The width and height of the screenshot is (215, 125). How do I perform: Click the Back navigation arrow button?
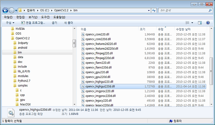point(5,10)
